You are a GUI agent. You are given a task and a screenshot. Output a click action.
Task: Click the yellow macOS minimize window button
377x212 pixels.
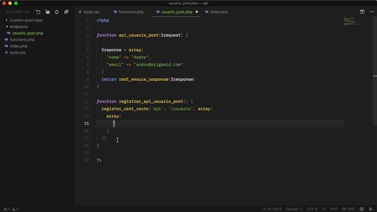10,3
